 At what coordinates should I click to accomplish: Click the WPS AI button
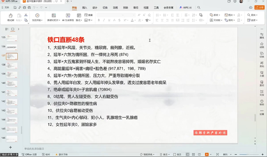pyautogui.click(x=186, y=8)
